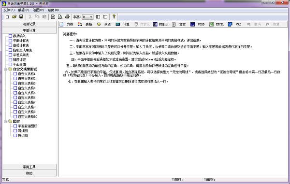Select 自定义表格9 tree item
Image resolution: width=290 pixels, height=184 pixels.
(27, 112)
